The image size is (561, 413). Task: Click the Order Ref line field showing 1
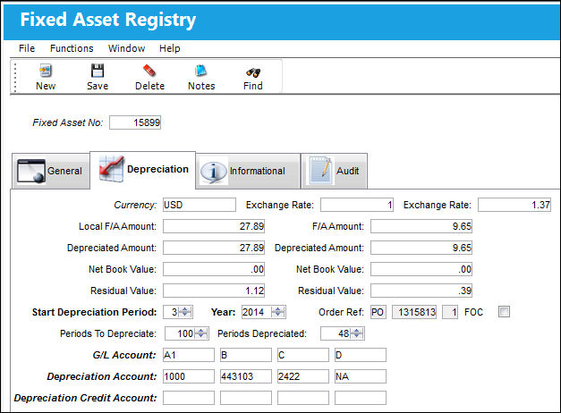coord(450,312)
